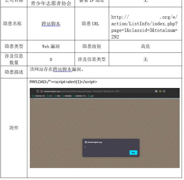Image resolution: width=184 pixels, height=180 pixels.
Task: Click the 高危 cell
Action: (x=146, y=46)
